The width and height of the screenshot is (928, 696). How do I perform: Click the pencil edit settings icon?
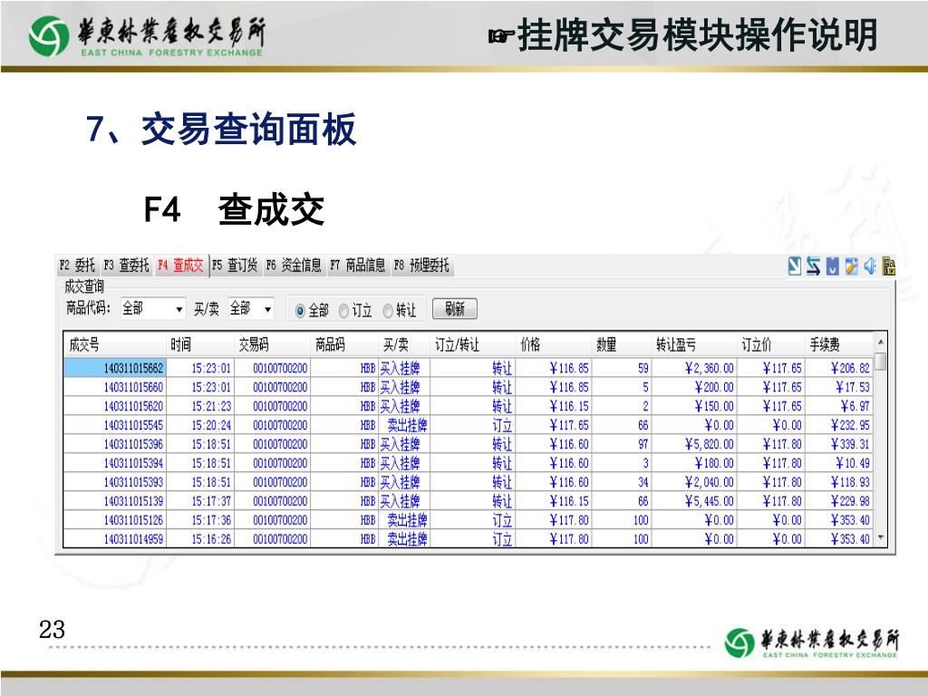pos(851,266)
